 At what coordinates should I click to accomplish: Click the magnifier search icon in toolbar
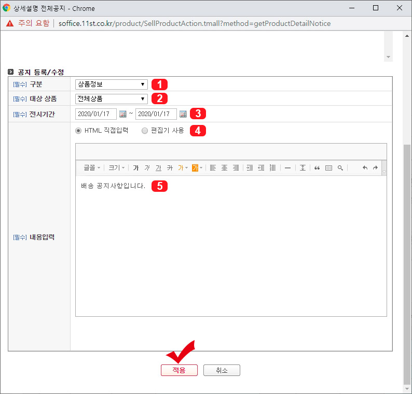coord(340,168)
